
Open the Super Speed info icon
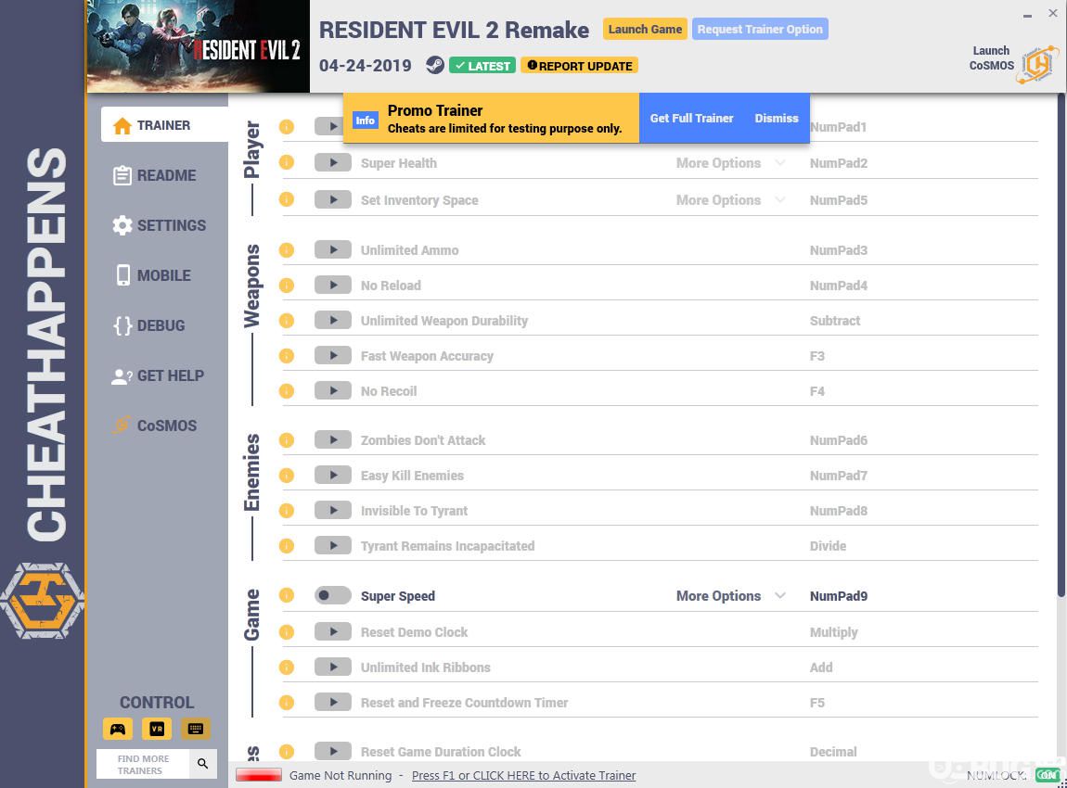pyautogui.click(x=287, y=595)
